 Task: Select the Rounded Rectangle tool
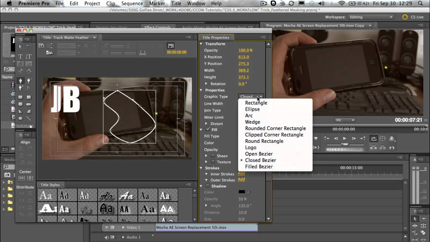click(29, 104)
